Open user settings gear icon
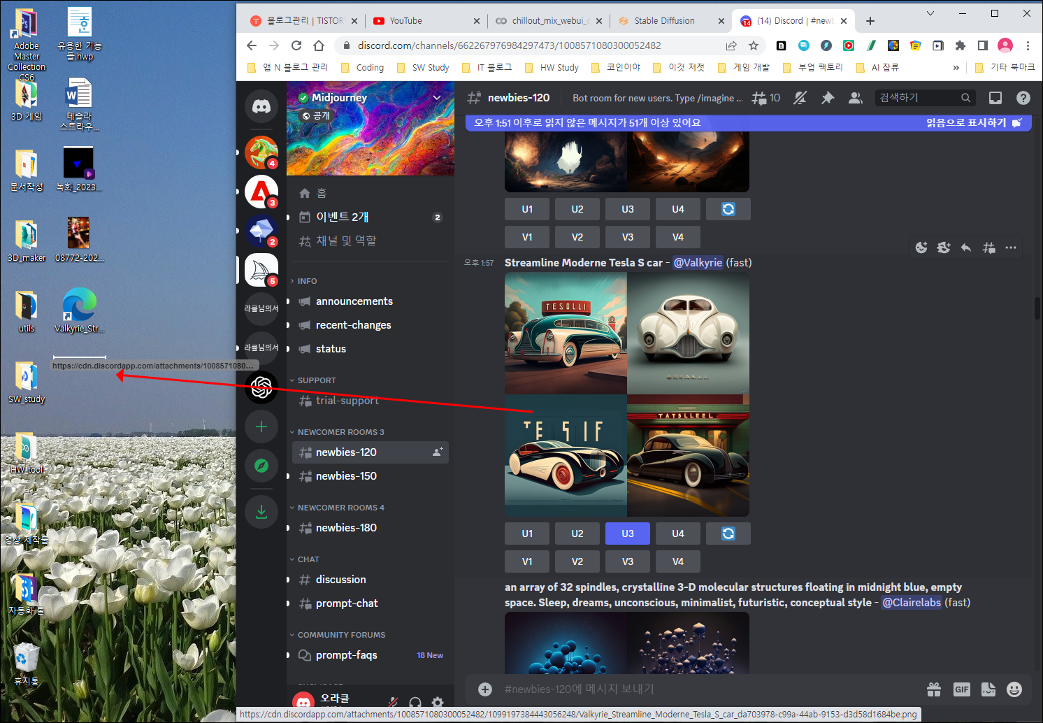This screenshot has height=723, width=1043. point(438,702)
